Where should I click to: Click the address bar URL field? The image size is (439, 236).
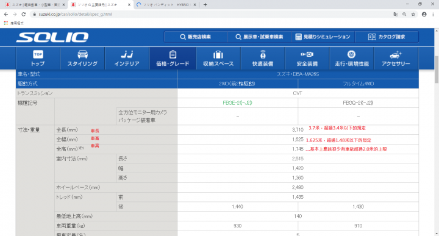pyautogui.click(x=210, y=14)
